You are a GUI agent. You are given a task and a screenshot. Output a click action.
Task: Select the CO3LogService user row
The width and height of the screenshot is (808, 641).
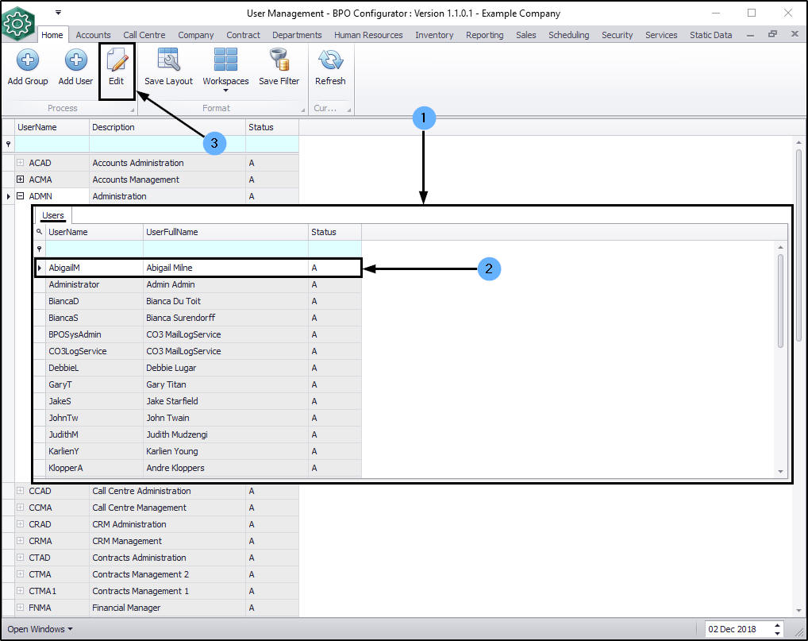click(x=198, y=350)
